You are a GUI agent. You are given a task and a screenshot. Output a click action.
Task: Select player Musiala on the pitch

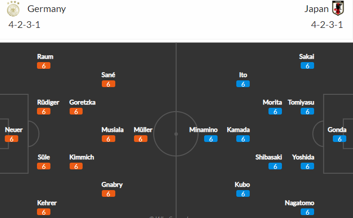(112, 130)
